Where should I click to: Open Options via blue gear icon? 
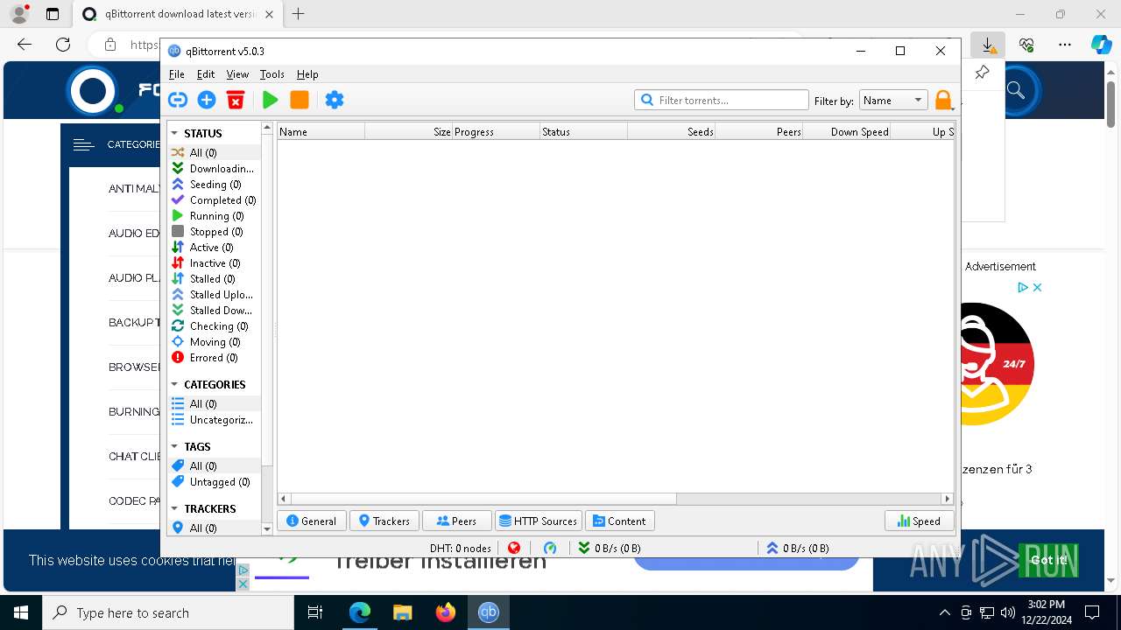(335, 100)
